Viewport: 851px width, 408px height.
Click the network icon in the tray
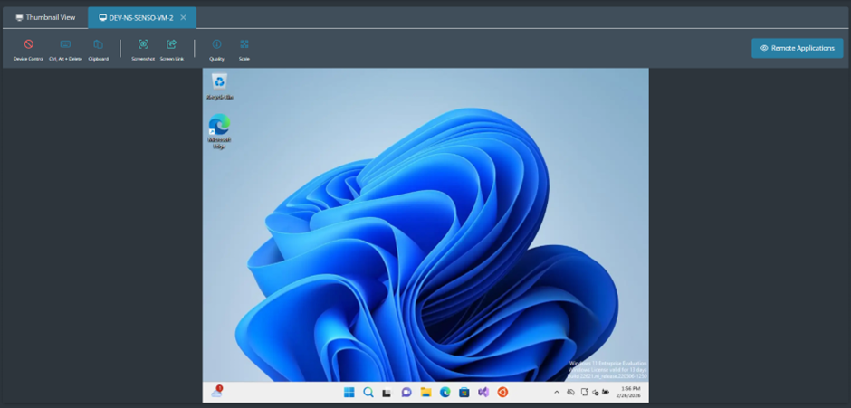click(x=585, y=393)
